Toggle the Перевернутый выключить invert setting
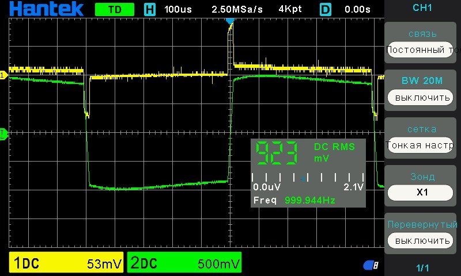461x276 pixels. (x=422, y=240)
